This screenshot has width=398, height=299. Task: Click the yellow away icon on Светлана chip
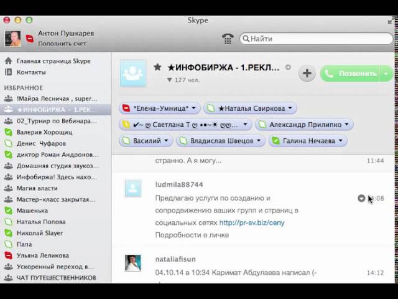[126, 125]
